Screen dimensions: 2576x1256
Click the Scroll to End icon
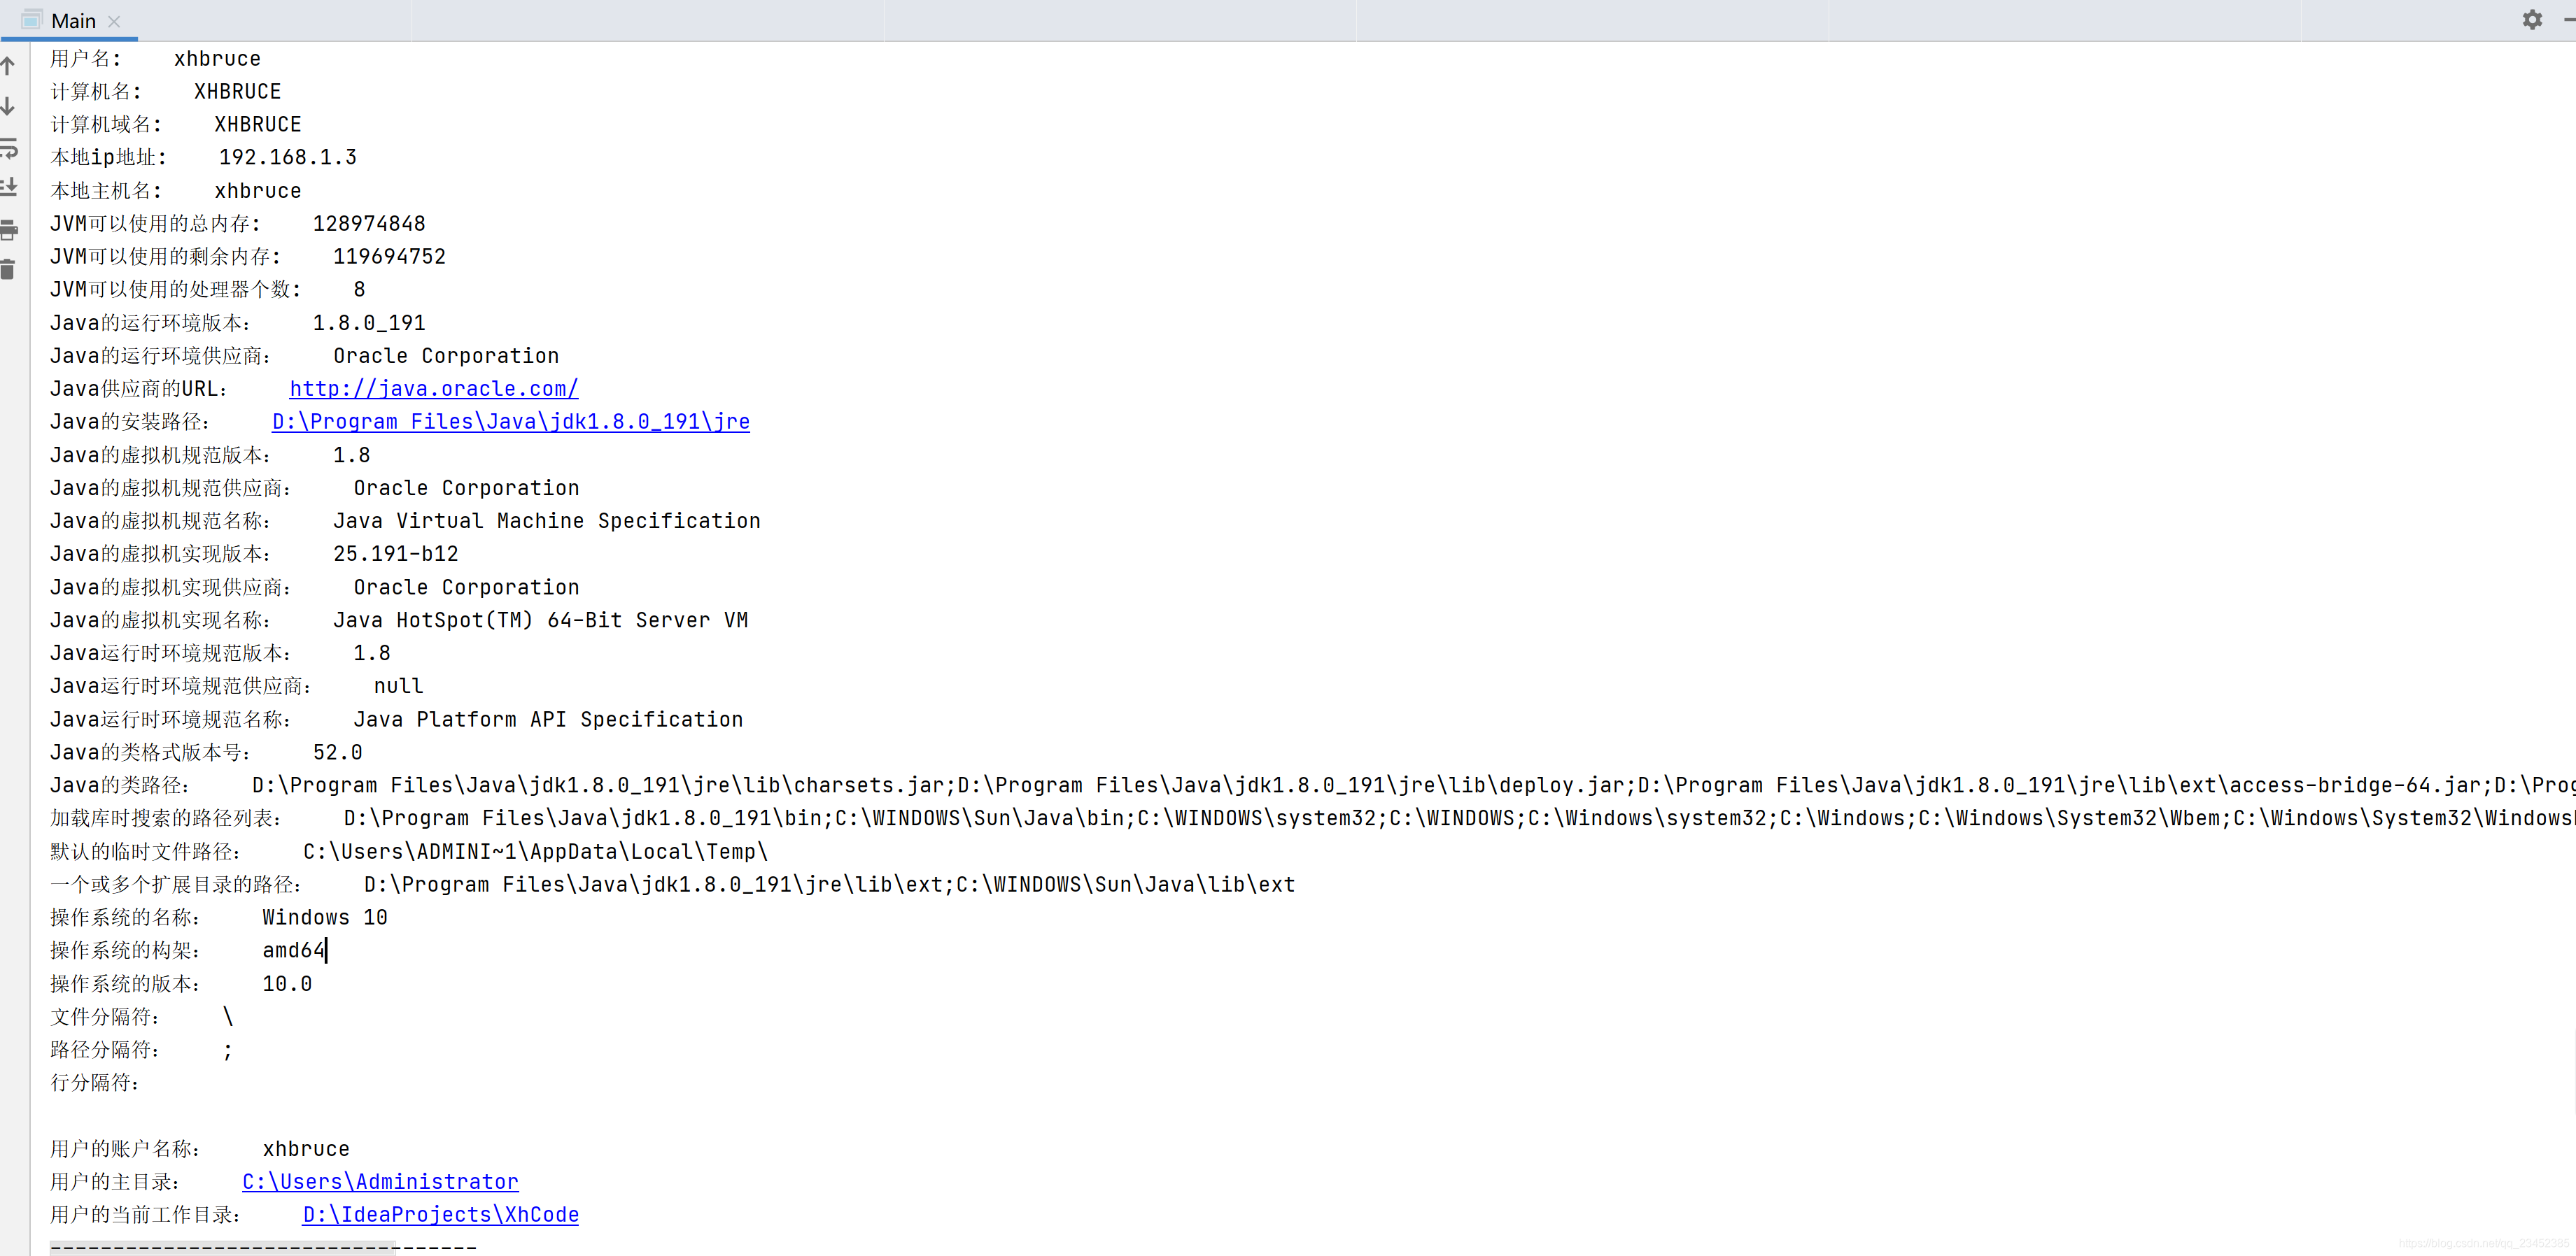pyautogui.click(x=8, y=187)
